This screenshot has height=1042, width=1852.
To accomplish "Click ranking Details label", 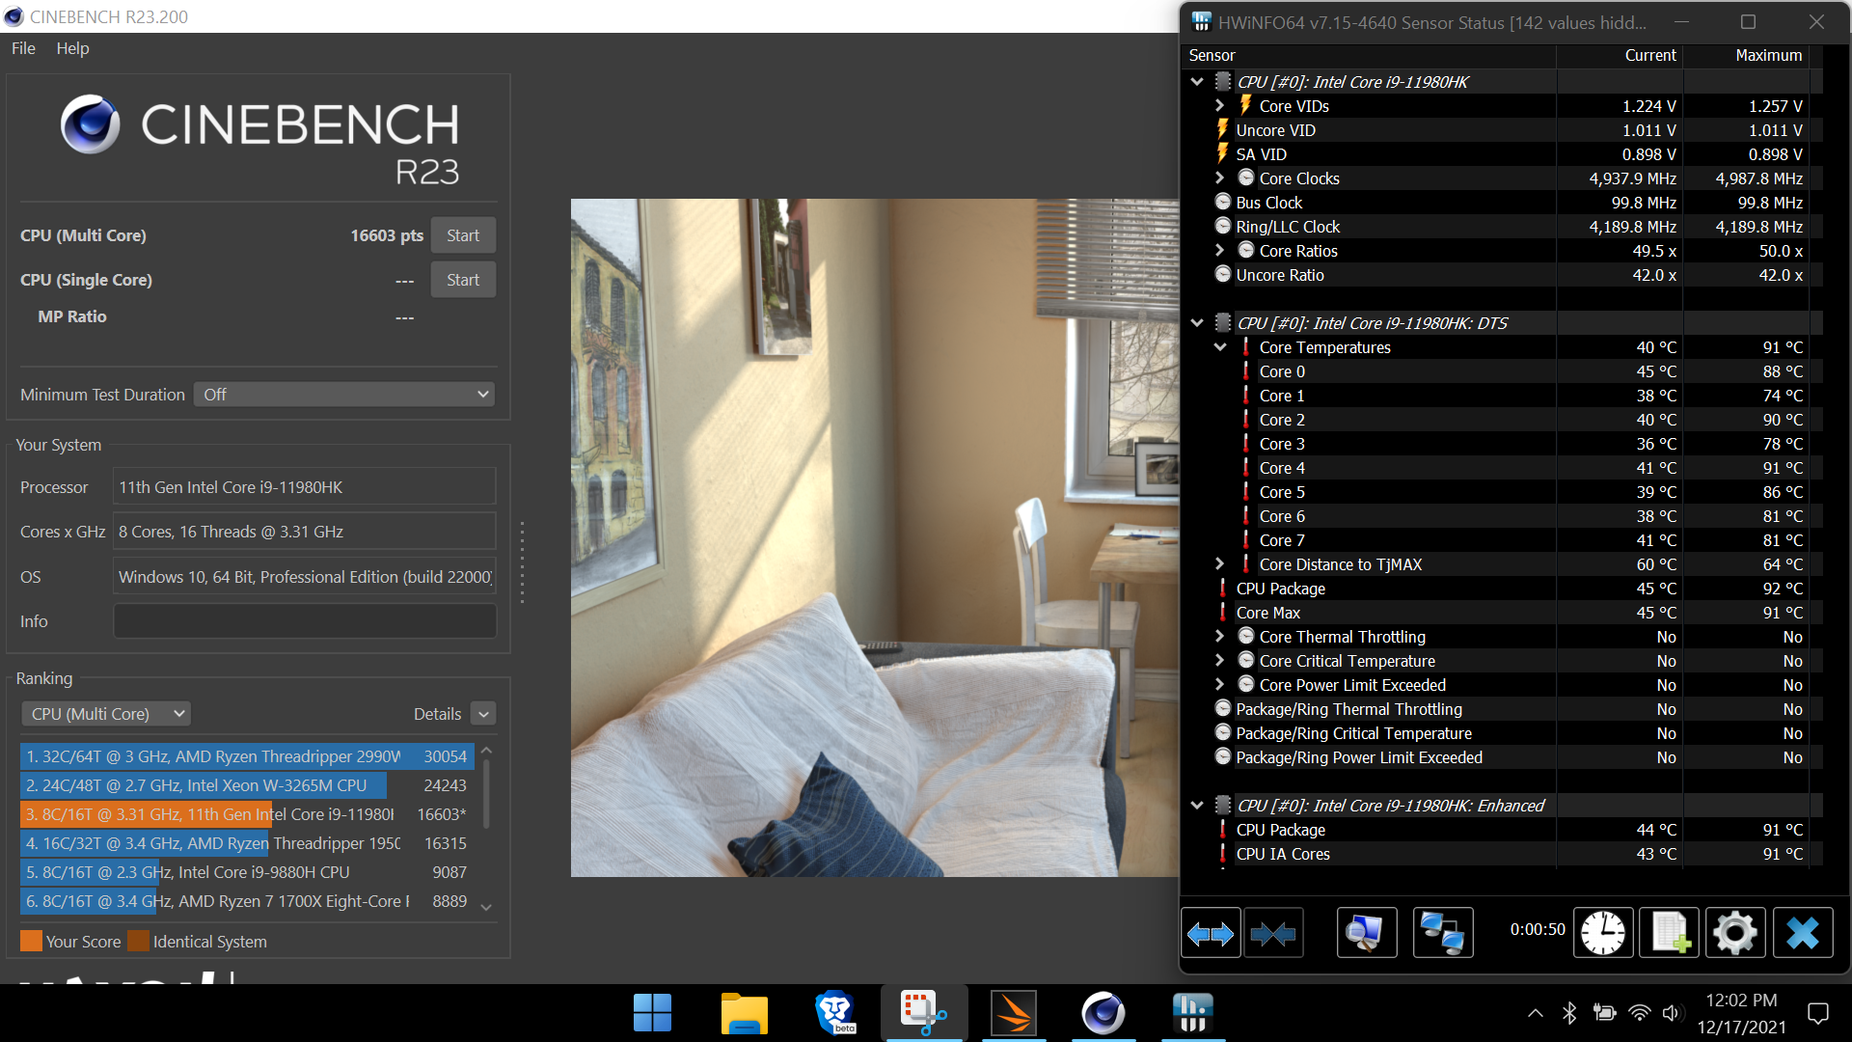I will (437, 714).
